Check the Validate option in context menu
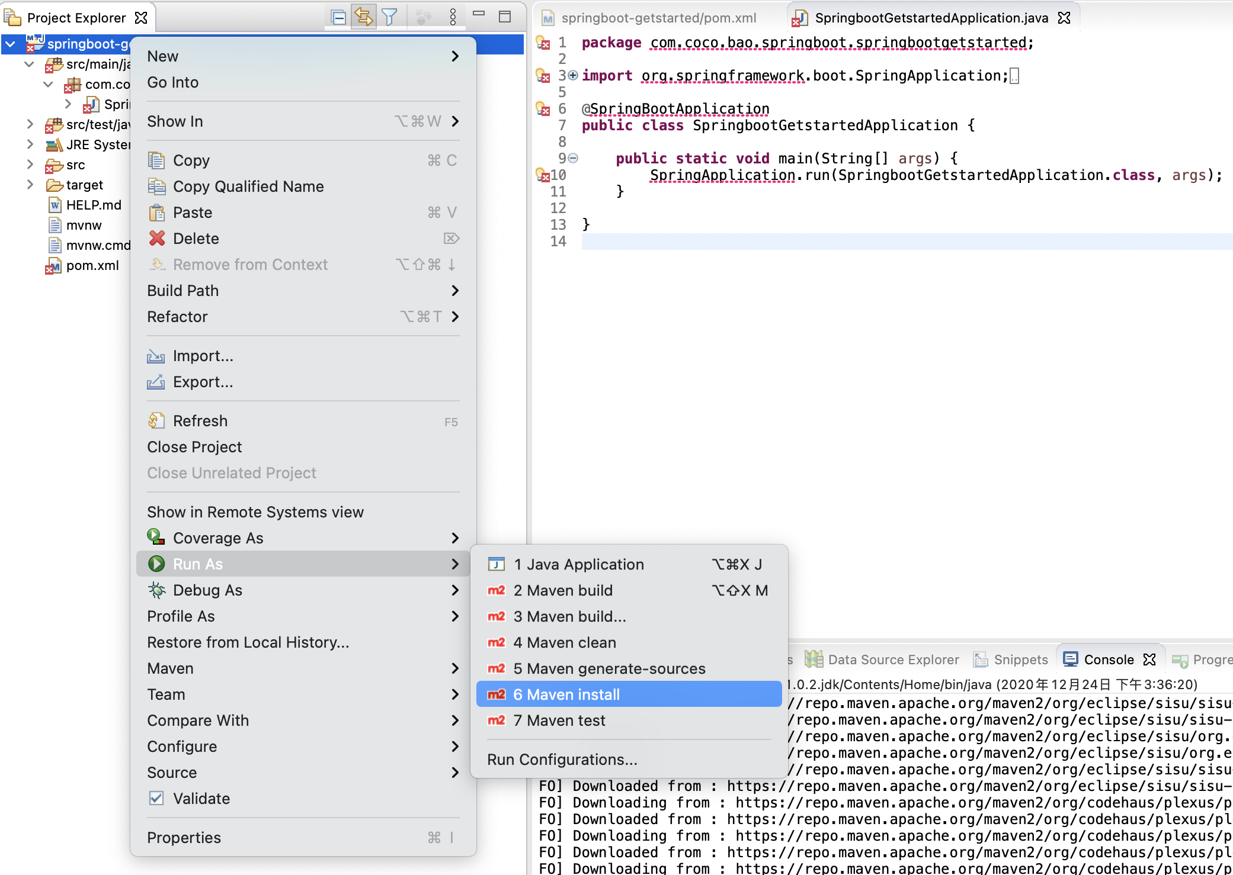 point(156,799)
